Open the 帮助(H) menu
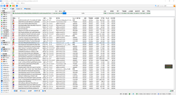 [23, 3]
